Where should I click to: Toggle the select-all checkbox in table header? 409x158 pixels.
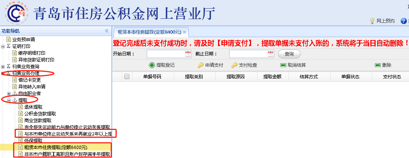[x=127, y=76]
